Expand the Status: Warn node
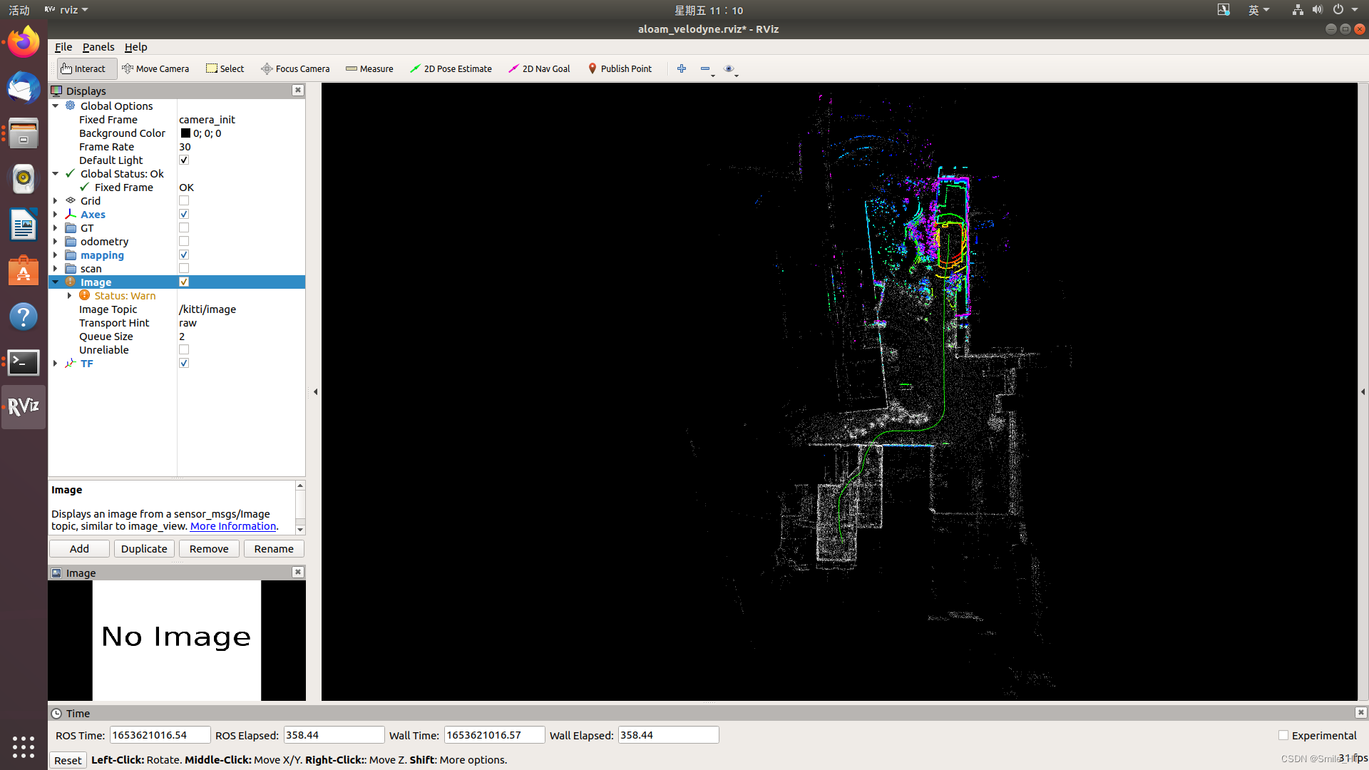This screenshot has width=1369, height=770. point(70,296)
